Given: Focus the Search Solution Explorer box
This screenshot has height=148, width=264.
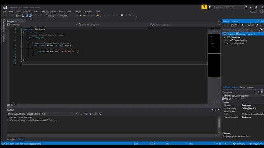Looking at the screenshot, I should pos(241,30).
